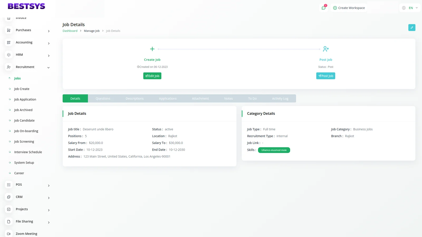Click the Post Job add-user icon
The width and height of the screenshot is (422, 237).
(326, 49)
